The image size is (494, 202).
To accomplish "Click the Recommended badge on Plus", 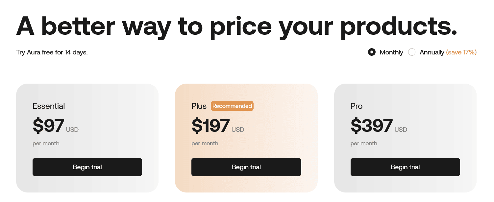I will pos(232,106).
